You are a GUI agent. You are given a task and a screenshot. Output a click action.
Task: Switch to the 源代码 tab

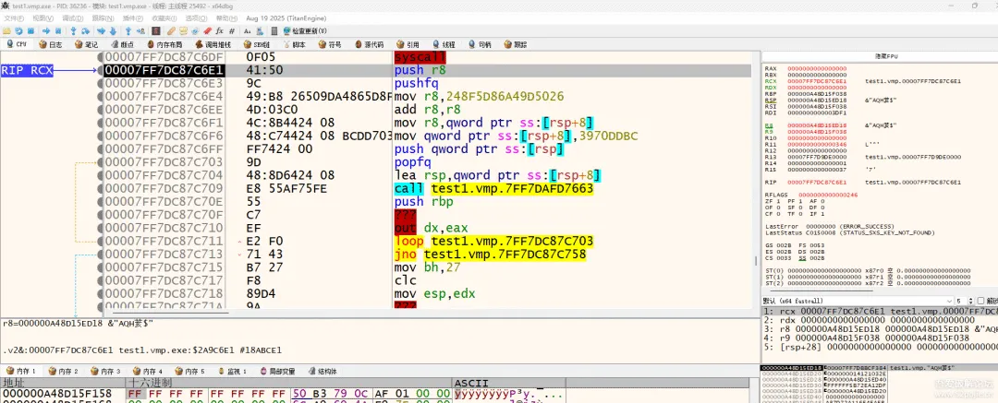(x=369, y=44)
